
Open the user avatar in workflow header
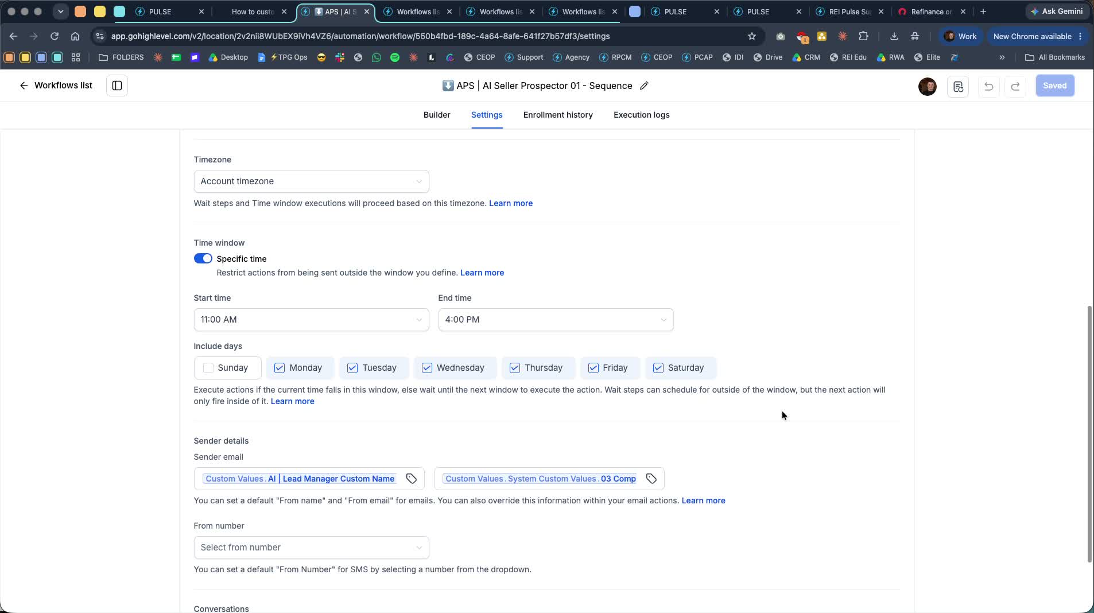(x=928, y=86)
